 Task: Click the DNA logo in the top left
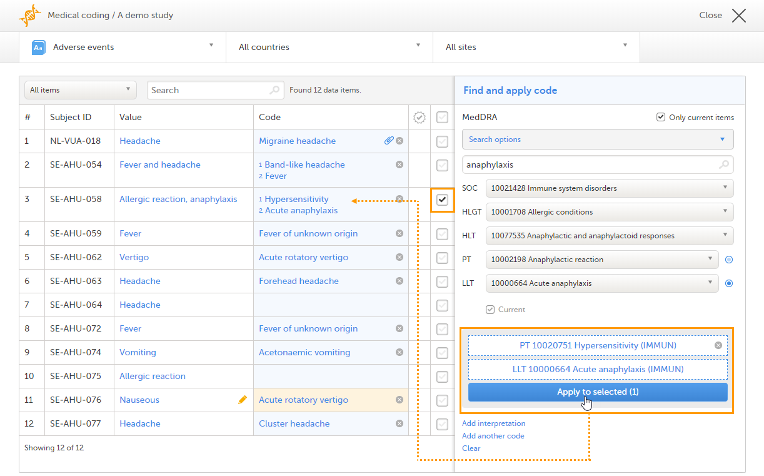tap(29, 15)
